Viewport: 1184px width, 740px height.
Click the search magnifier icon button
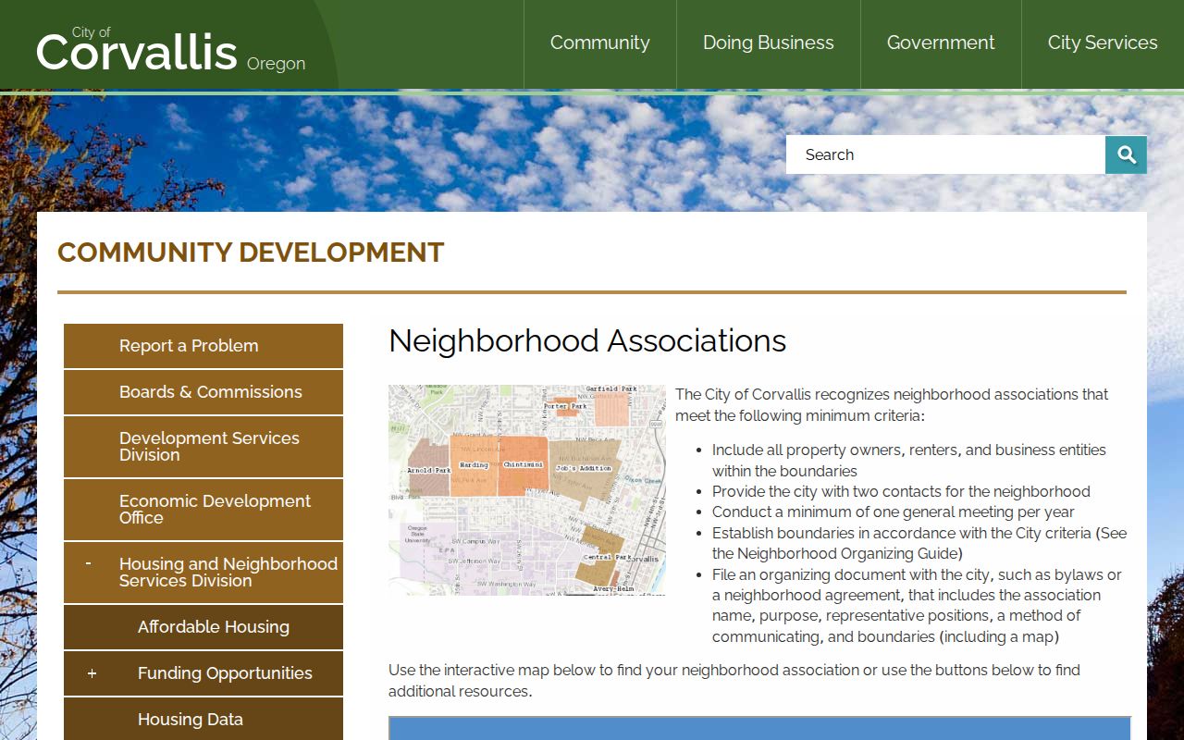(1126, 154)
